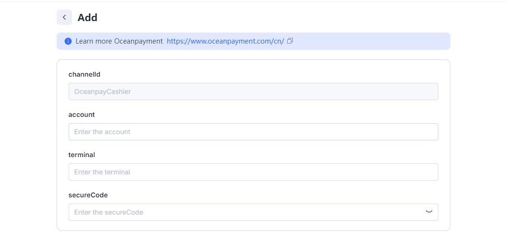Open the oceanpayment.com/cn link
The height and width of the screenshot is (240, 507).
point(225,41)
